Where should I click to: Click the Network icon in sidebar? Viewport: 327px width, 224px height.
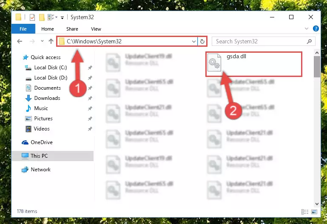[x=25, y=170]
